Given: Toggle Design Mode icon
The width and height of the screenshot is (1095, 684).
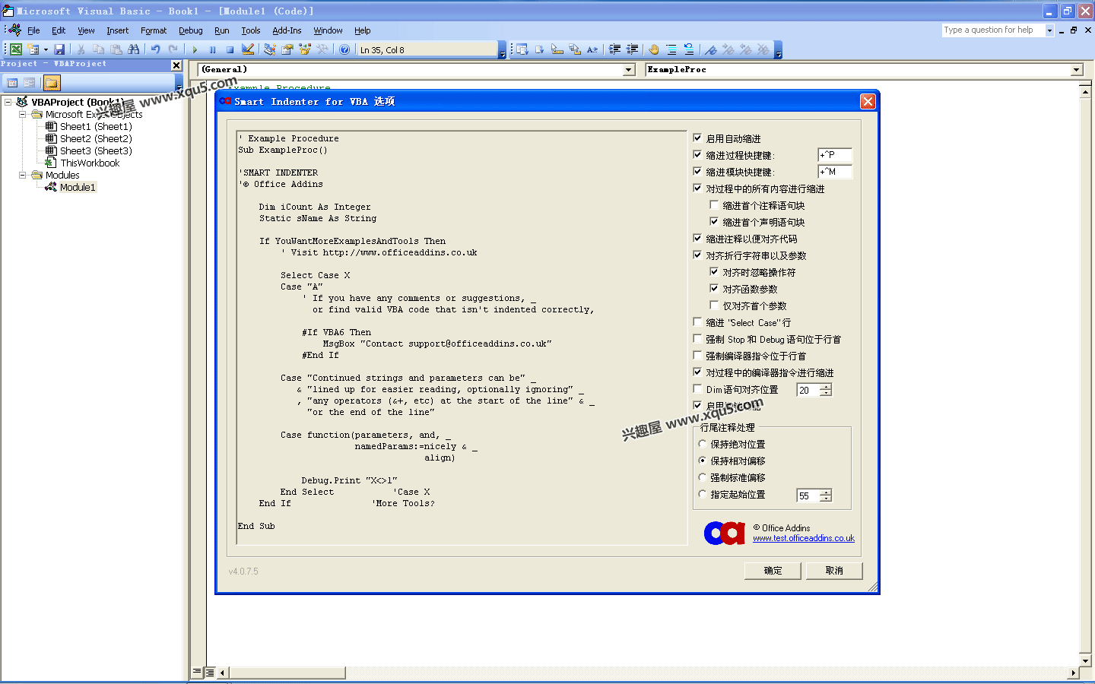Looking at the screenshot, I should tap(248, 49).
